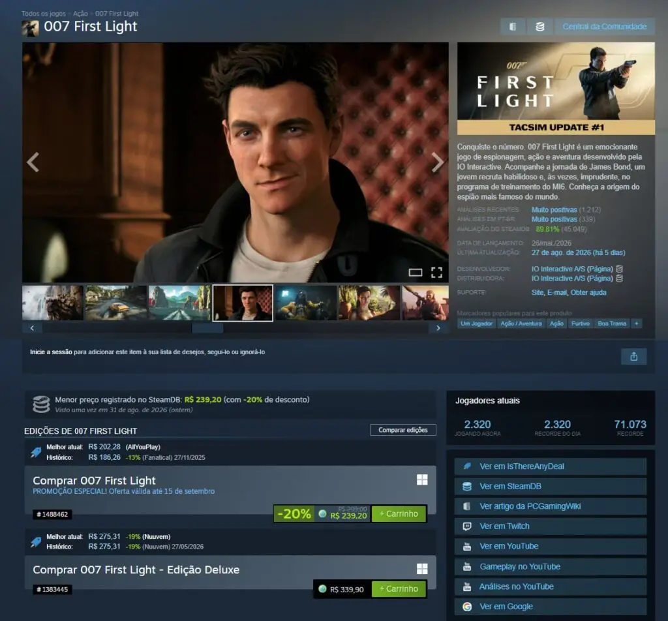Image resolution: width=668 pixels, height=621 pixels.
Task: Select the Ação tag
Action: [556, 324]
